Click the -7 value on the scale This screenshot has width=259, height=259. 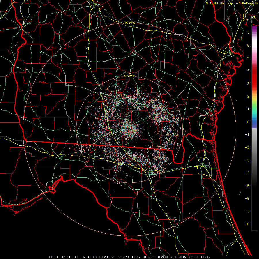click(247, 211)
